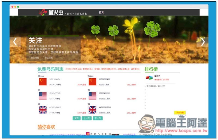Screen dimensions: 218x140
Task: Click the settings gear in input method bar
Action: 110,134
